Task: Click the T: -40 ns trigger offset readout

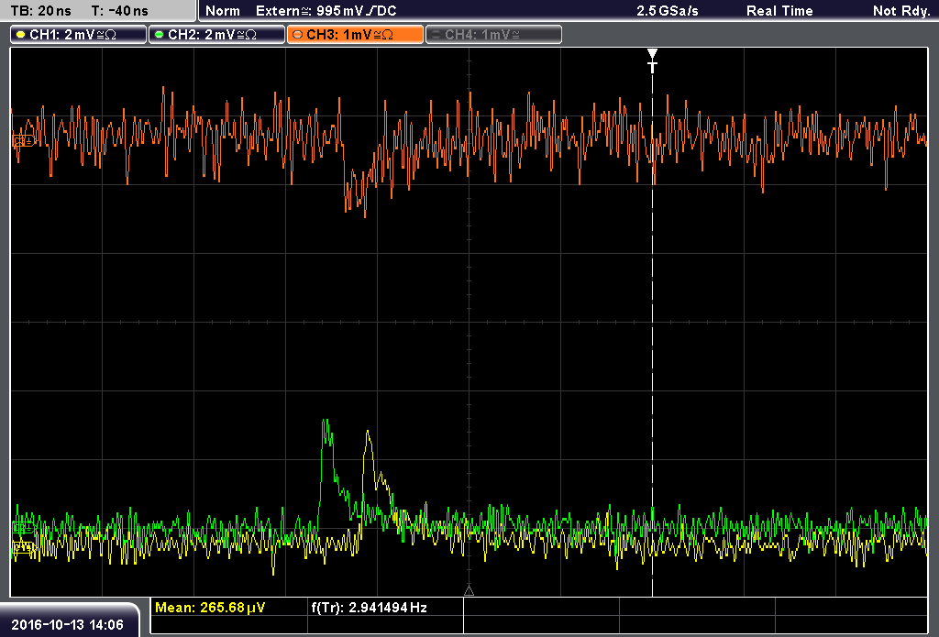Action: tap(119, 11)
